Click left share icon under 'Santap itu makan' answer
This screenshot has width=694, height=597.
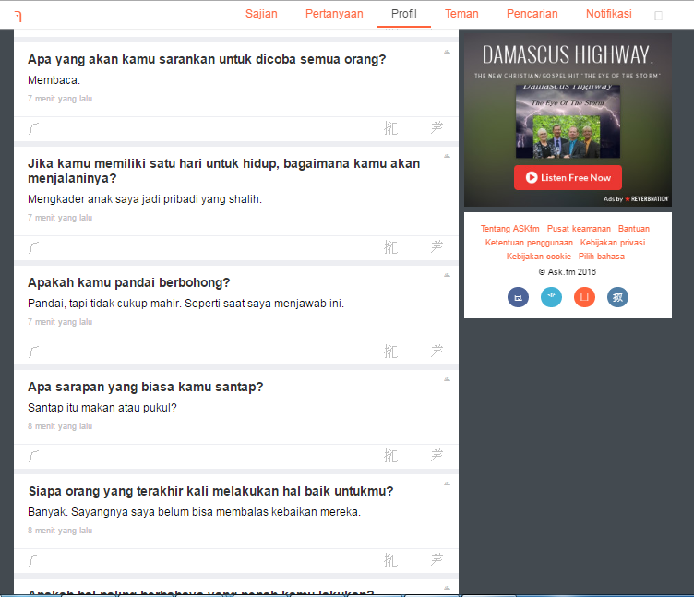point(33,456)
